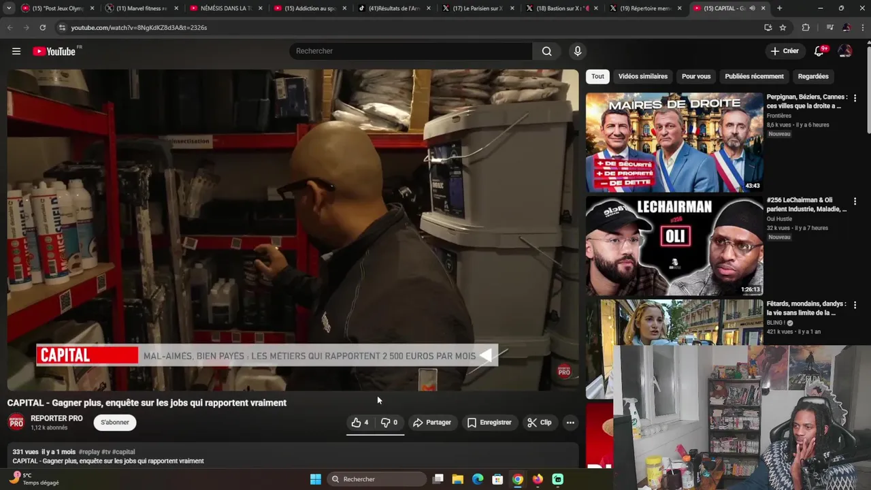This screenshot has width=871, height=490.
Task: Click the Partager share button
Action: [x=432, y=423]
